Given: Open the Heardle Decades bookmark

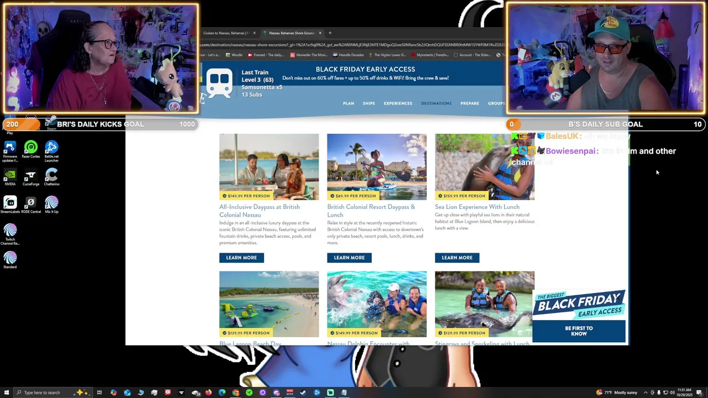Looking at the screenshot, I should pos(348,55).
